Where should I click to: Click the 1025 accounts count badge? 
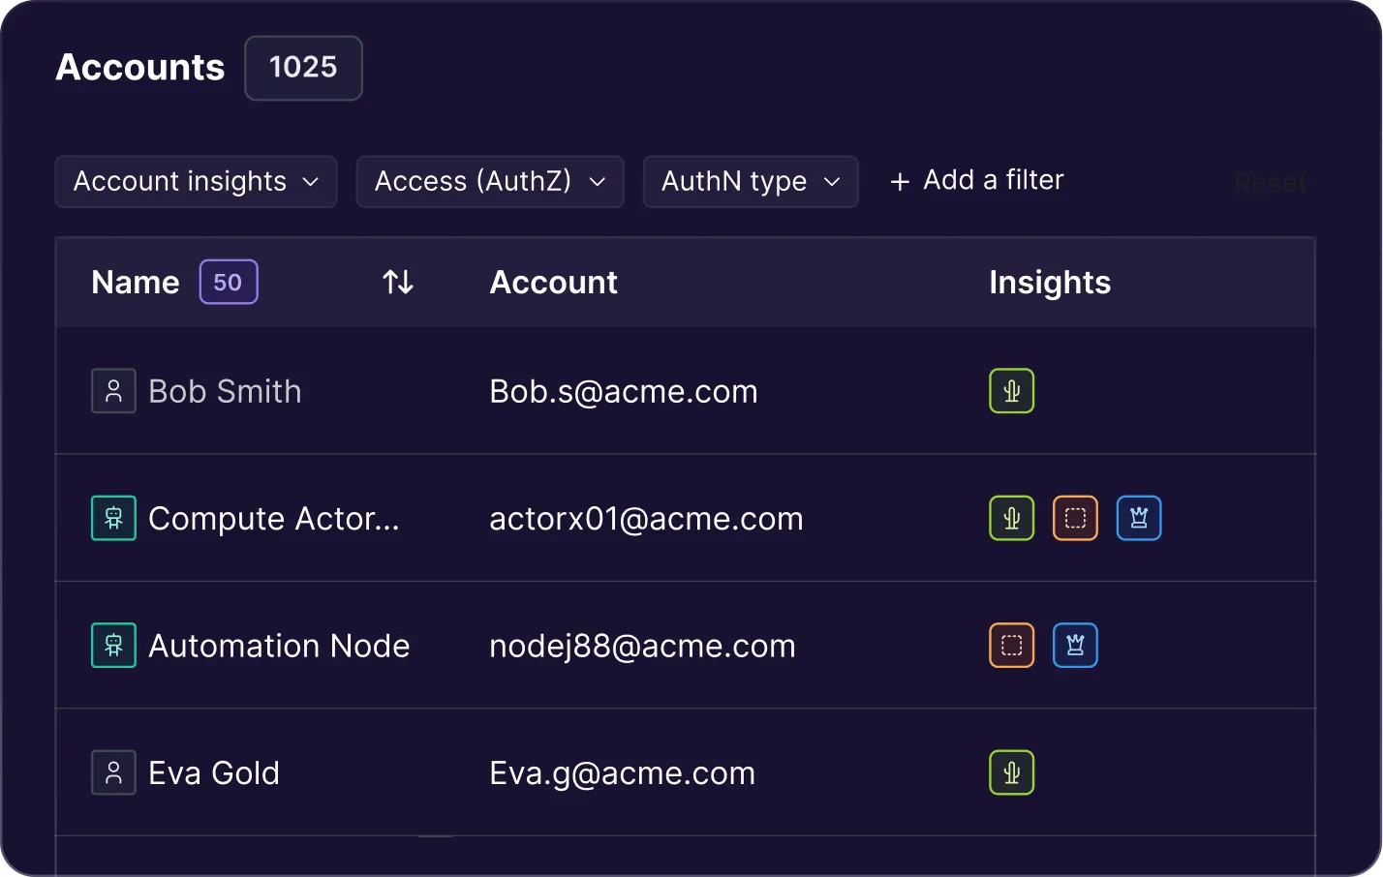[x=303, y=68]
